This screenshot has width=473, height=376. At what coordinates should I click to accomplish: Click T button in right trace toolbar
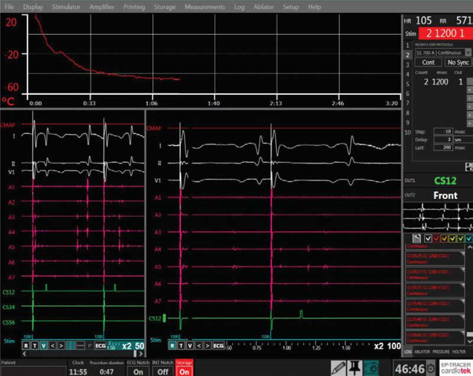[181, 345]
